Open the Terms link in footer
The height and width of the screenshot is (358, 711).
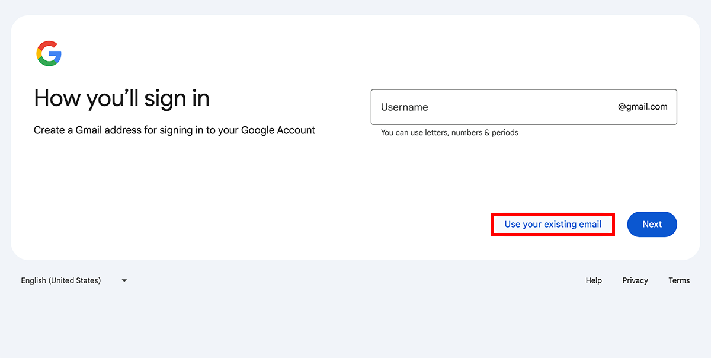coord(679,280)
